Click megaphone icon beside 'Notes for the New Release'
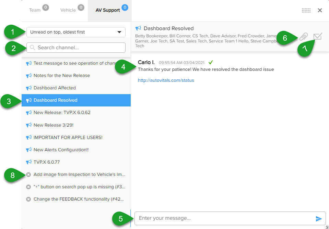Screen dimensions: 329x229 (x=29, y=76)
